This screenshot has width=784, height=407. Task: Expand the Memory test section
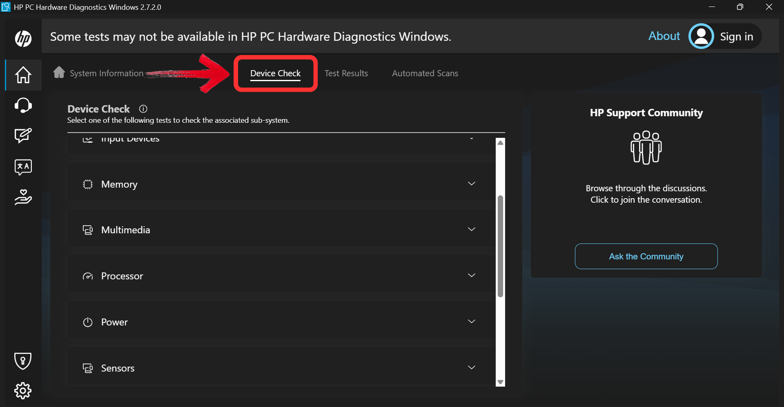[471, 184]
